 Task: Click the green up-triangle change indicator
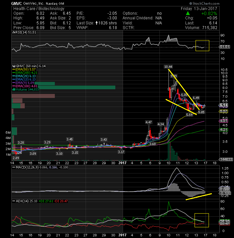click(188, 13)
